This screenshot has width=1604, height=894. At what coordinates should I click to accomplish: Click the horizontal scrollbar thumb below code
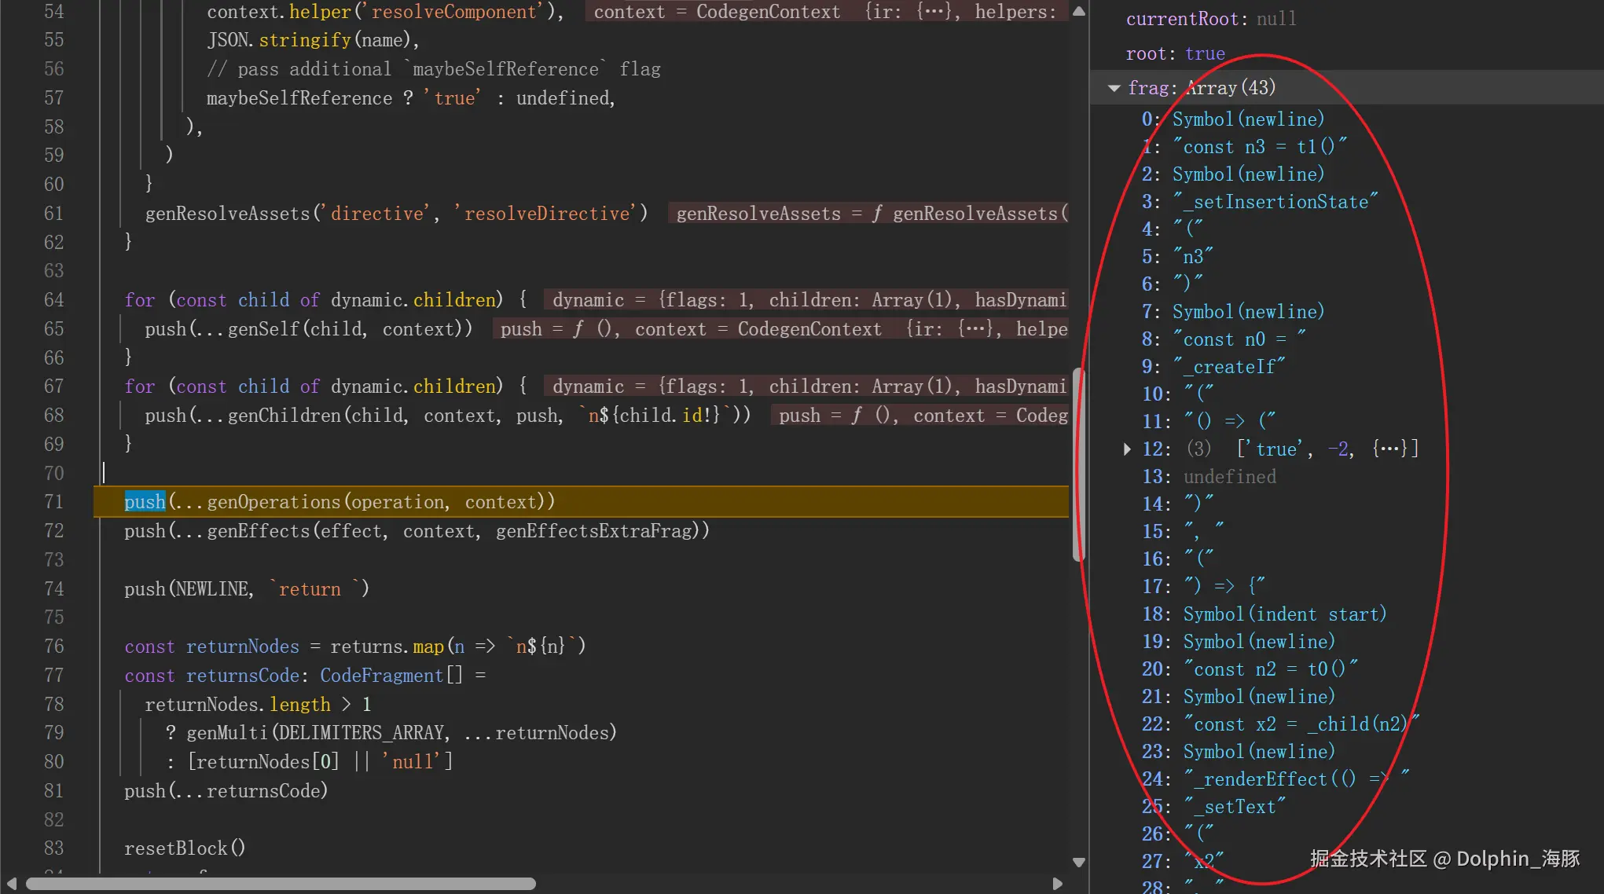click(281, 884)
